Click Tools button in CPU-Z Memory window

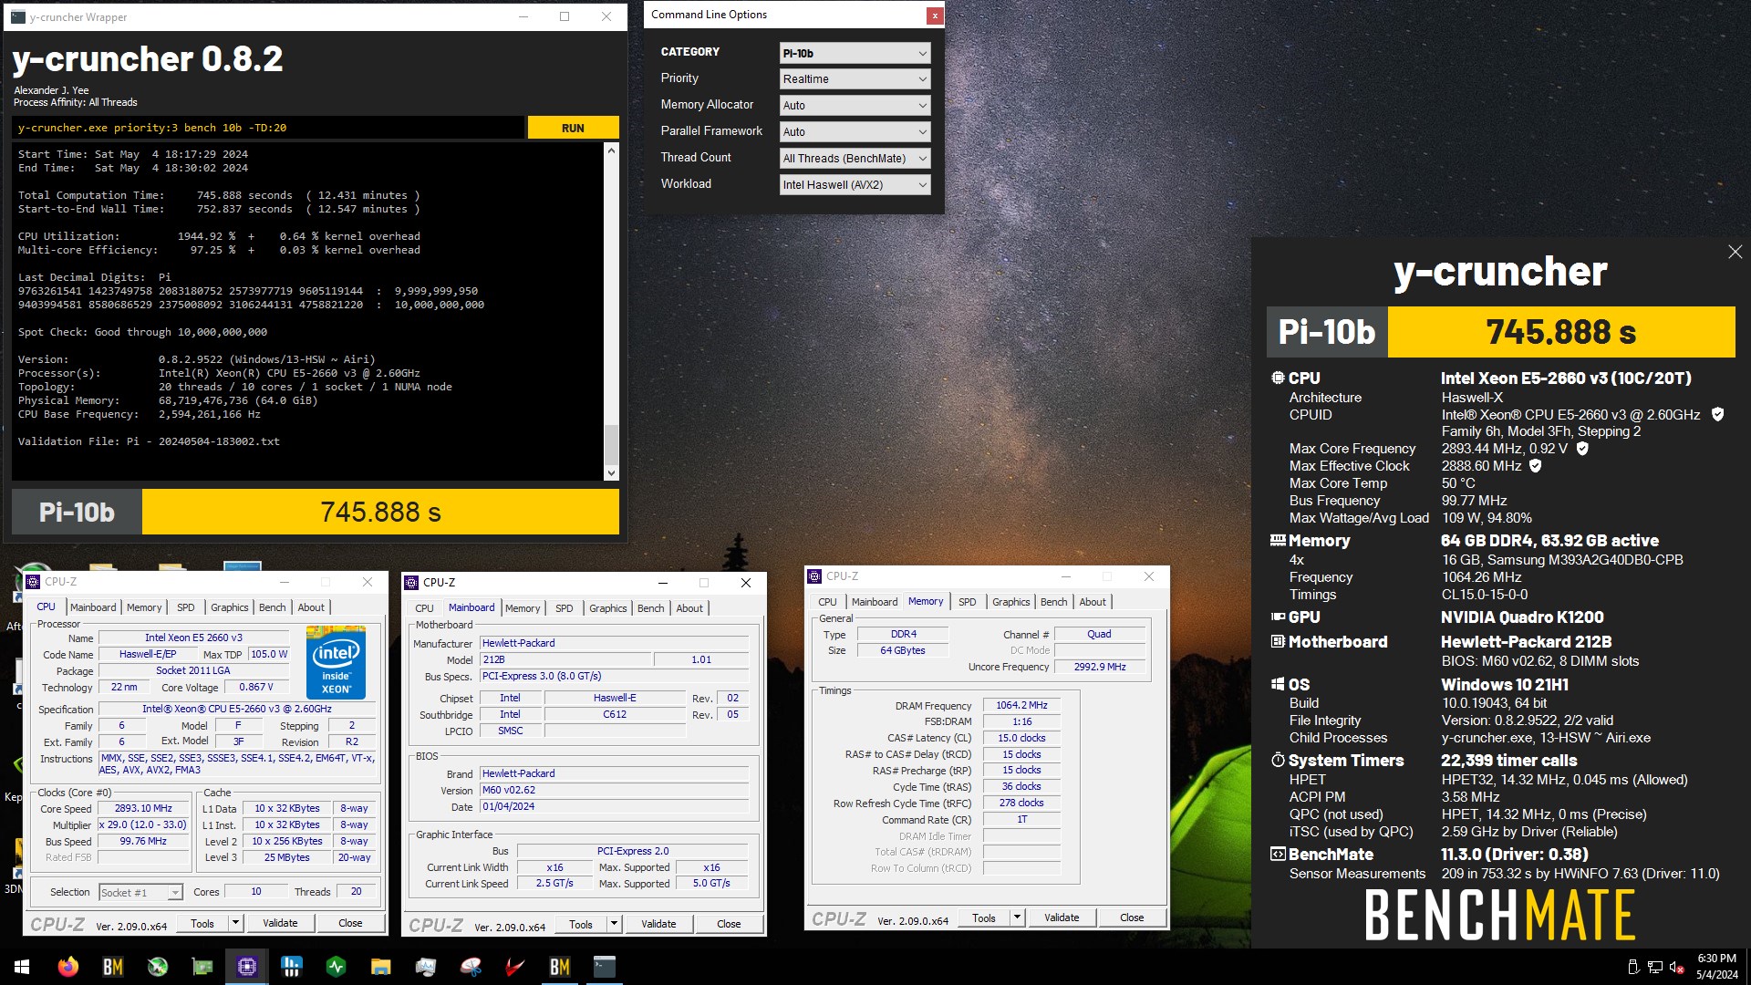pyautogui.click(x=984, y=918)
